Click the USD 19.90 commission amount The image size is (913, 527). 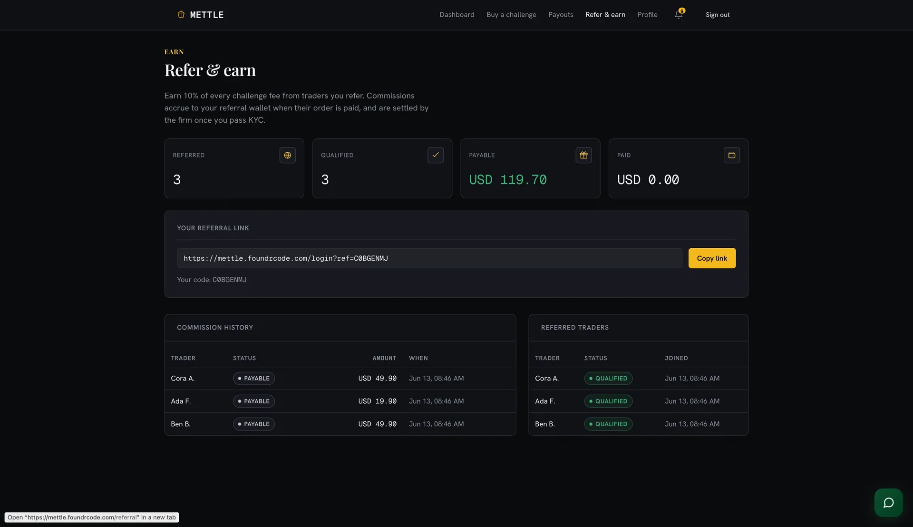tap(377, 401)
